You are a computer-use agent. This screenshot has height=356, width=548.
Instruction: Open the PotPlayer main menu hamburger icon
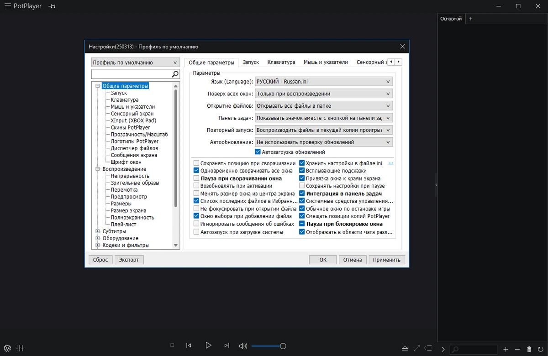(7, 6)
